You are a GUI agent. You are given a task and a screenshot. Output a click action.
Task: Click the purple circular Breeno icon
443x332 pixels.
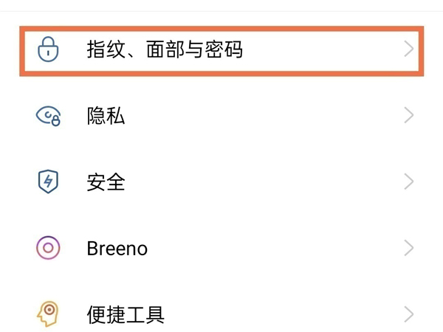(48, 248)
